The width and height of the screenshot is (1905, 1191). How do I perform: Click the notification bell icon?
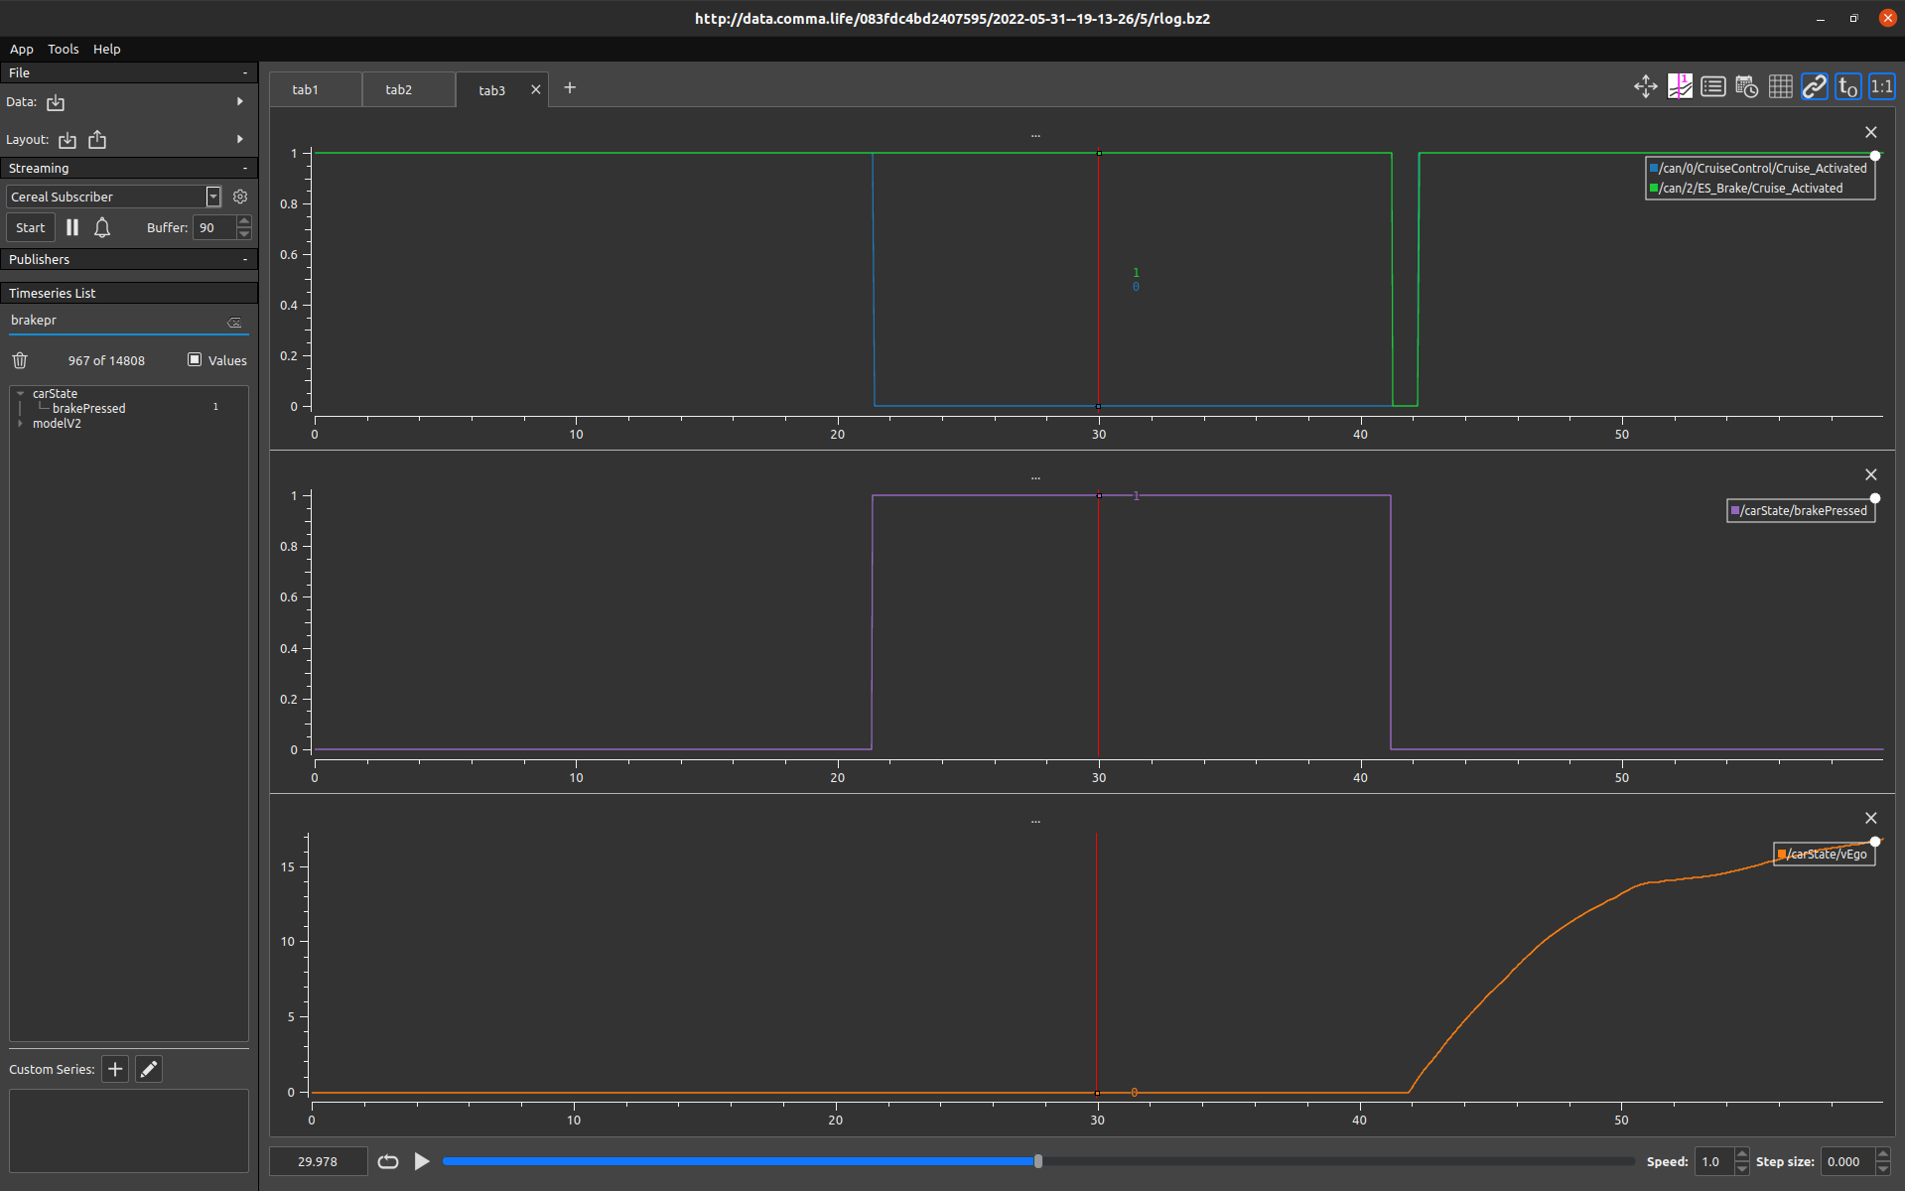tap(102, 227)
